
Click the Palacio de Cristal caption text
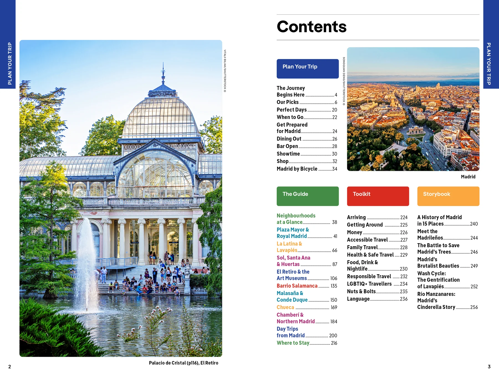pos(184,362)
